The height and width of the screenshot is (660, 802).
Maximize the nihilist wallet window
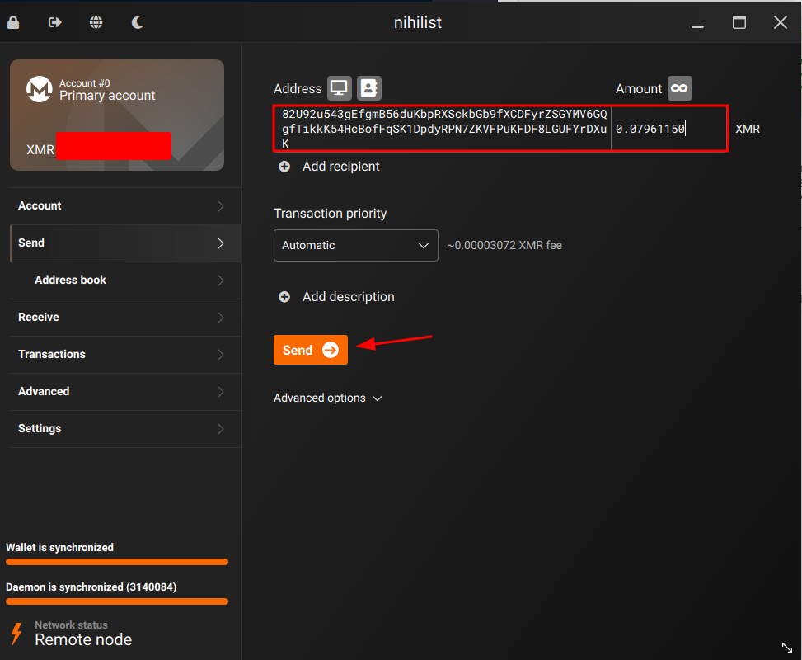[x=739, y=22]
